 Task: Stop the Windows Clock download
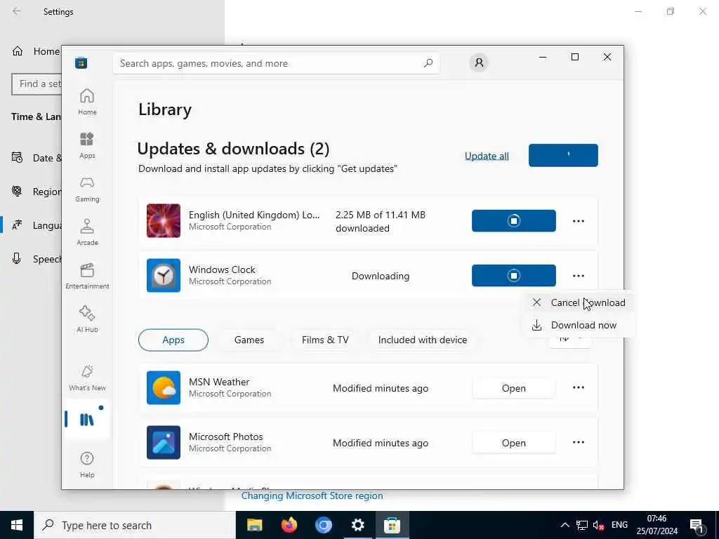[513, 275]
